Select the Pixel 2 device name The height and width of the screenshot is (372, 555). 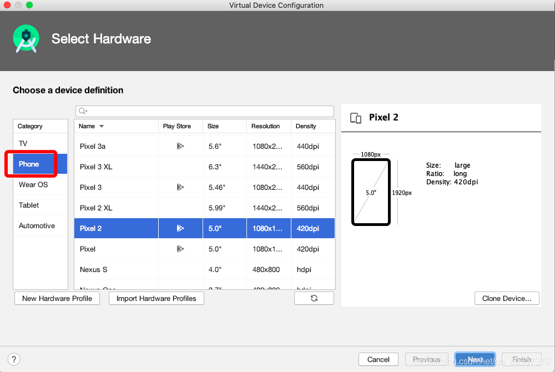(x=90, y=228)
